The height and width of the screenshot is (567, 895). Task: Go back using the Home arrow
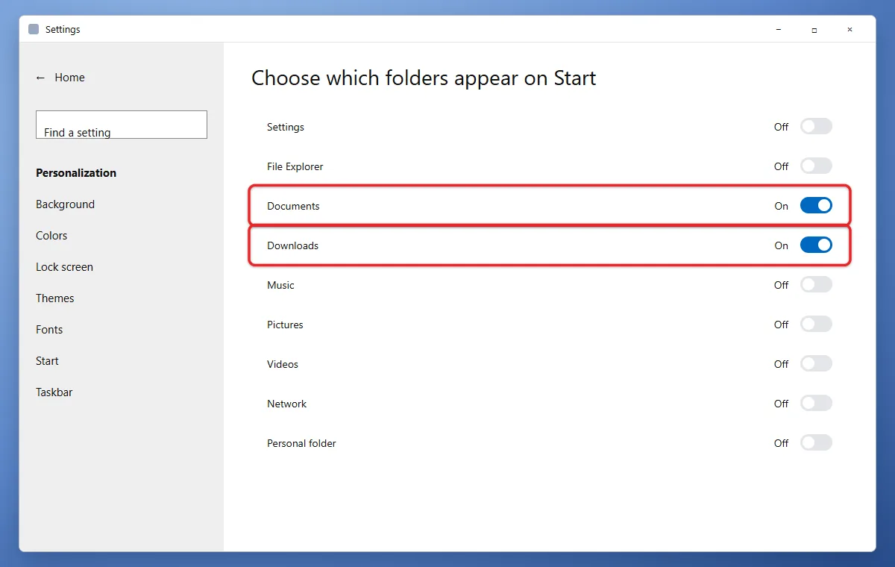point(40,78)
